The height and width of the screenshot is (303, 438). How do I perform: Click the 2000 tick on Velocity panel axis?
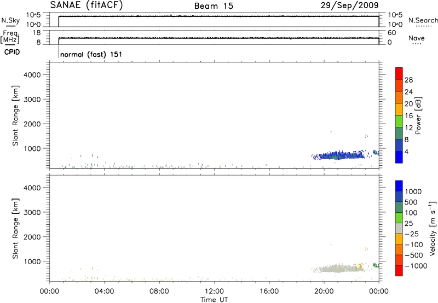coord(32,237)
